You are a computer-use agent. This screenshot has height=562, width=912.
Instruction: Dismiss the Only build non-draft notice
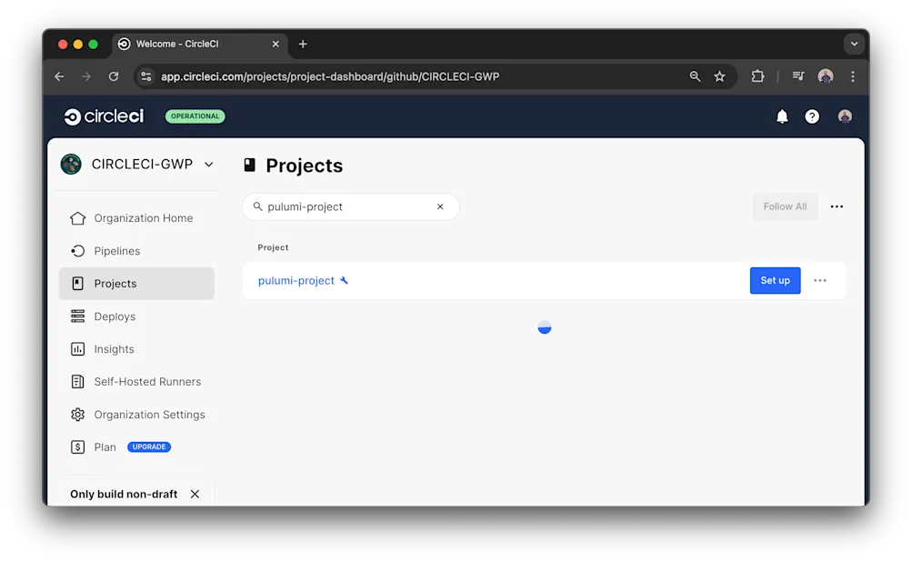[195, 494]
